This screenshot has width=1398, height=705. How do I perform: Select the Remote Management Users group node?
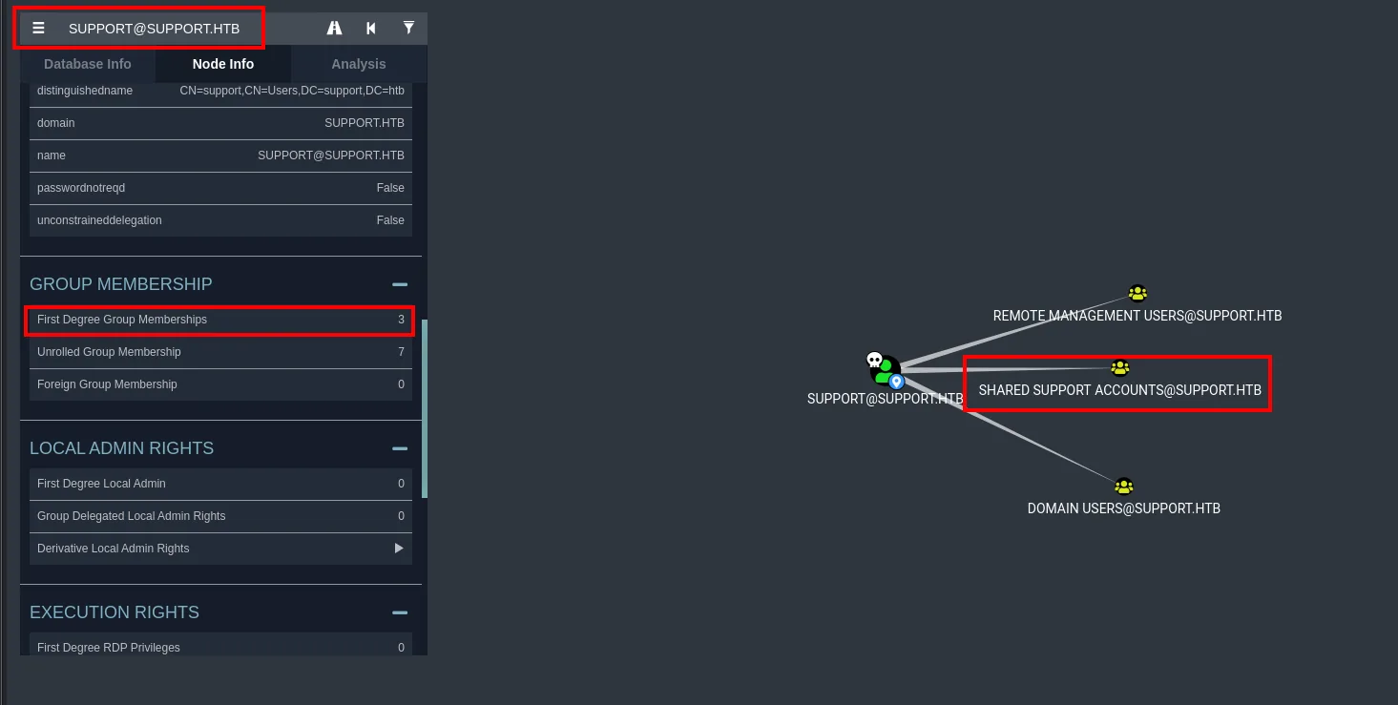pyautogui.click(x=1137, y=294)
